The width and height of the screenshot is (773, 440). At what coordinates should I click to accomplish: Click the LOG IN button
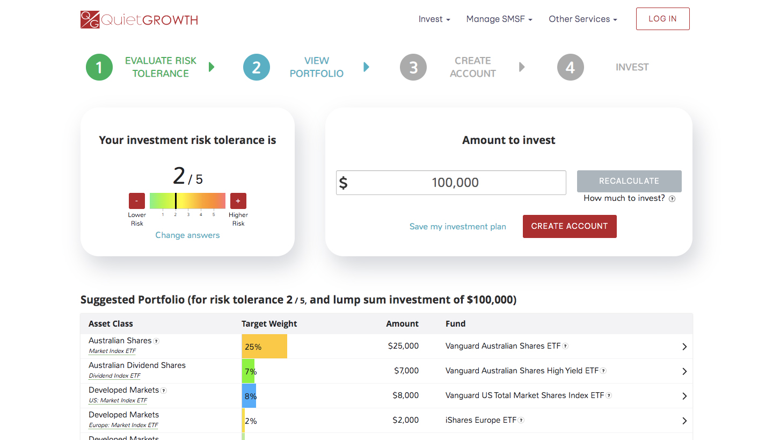[x=663, y=19]
